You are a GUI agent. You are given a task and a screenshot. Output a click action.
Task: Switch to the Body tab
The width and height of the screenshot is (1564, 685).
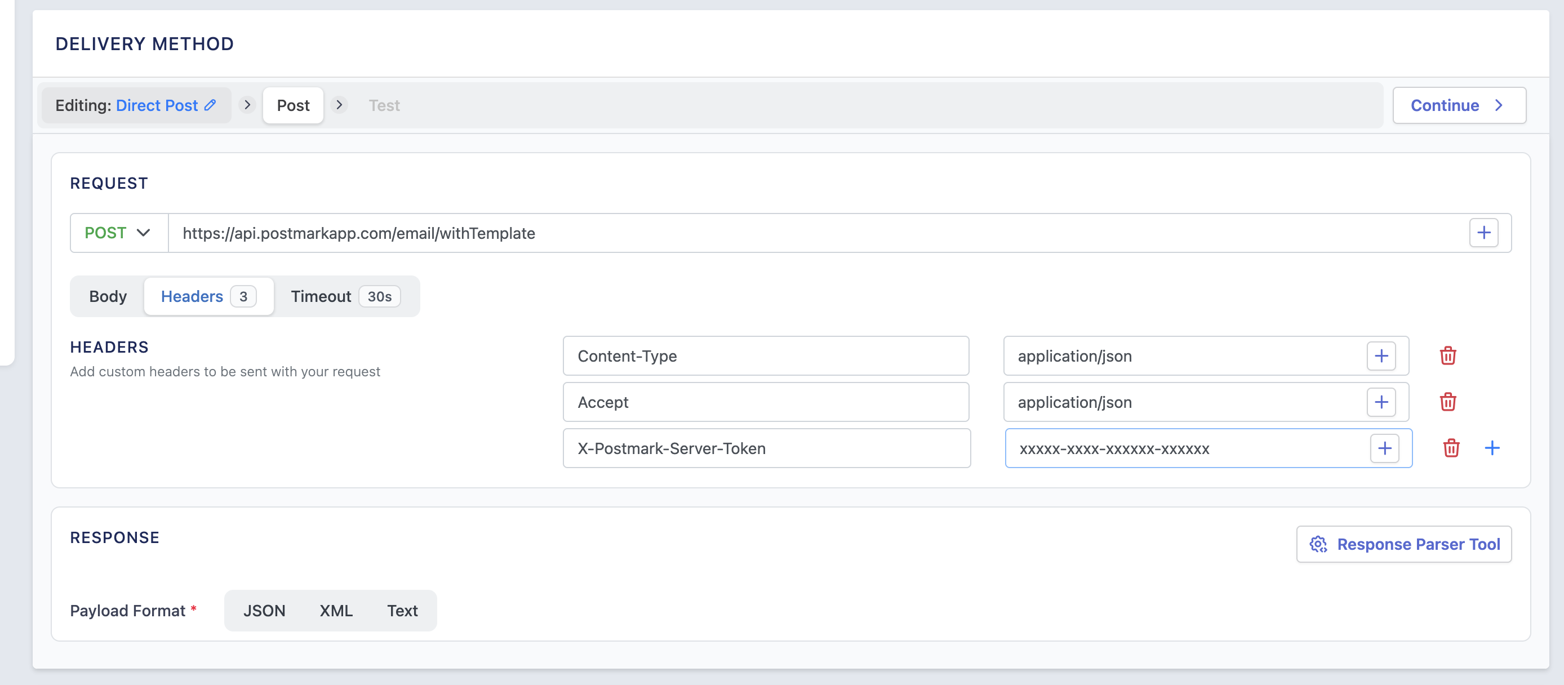click(108, 296)
